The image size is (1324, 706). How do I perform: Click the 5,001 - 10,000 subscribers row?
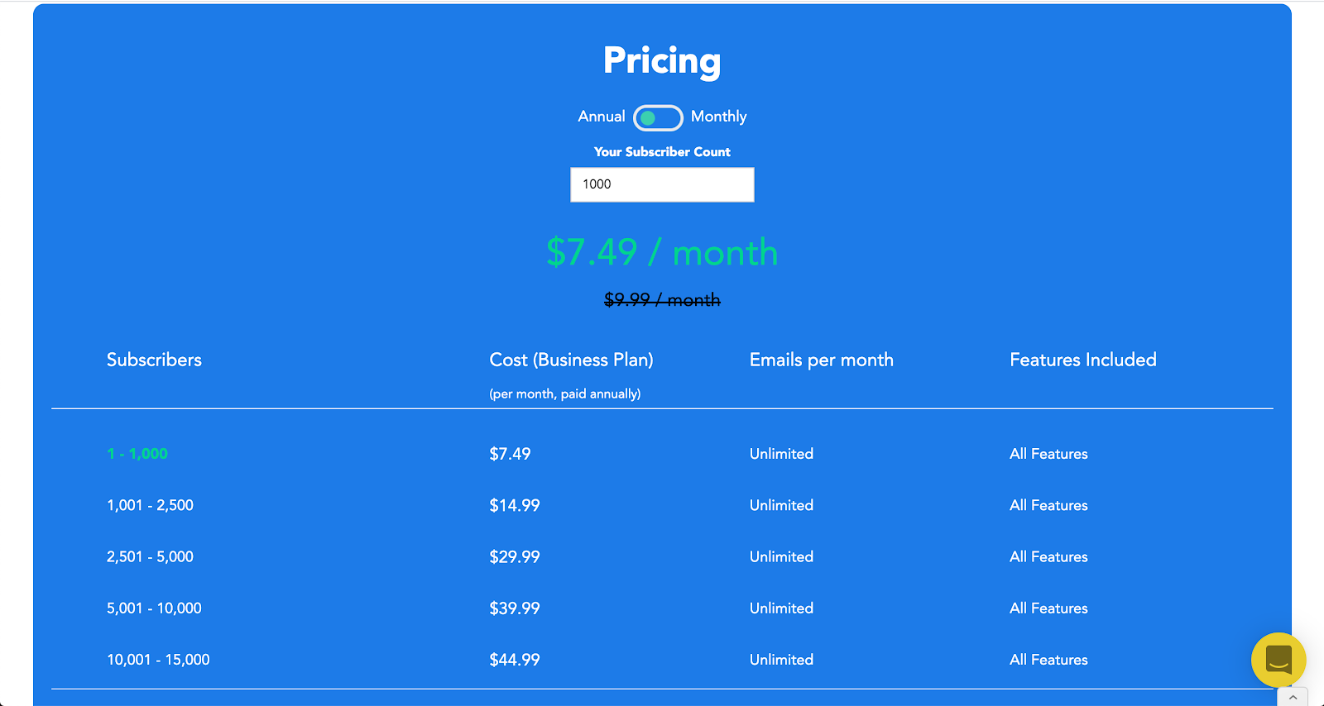[154, 608]
